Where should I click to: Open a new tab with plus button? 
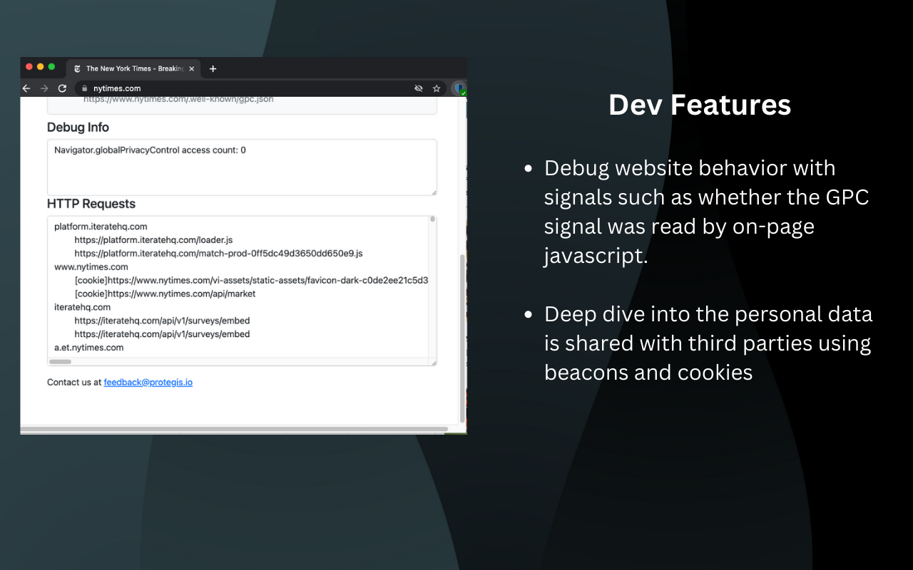pos(213,69)
